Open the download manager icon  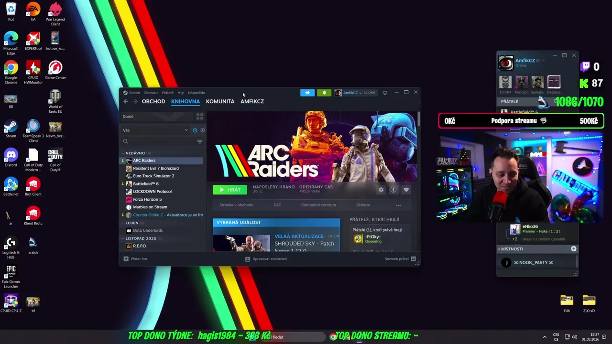[248, 259]
